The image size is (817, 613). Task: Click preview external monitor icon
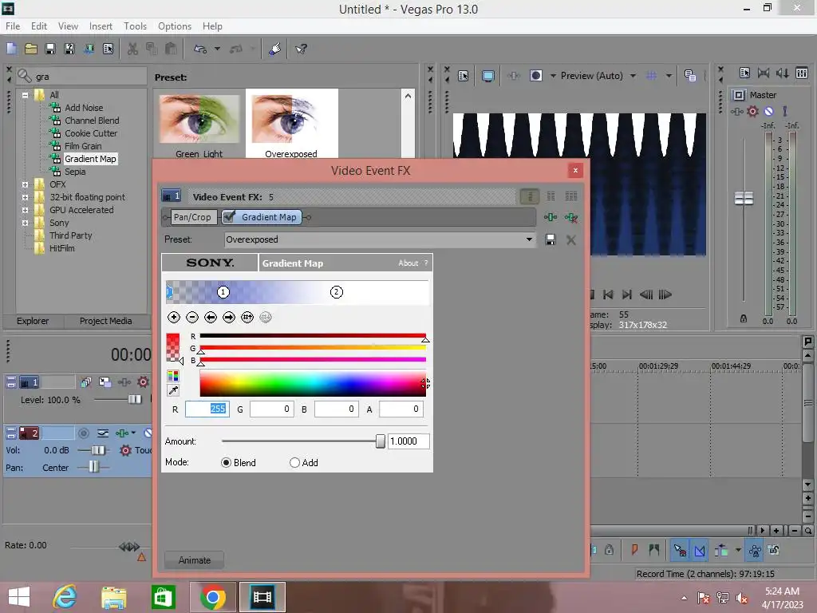tap(487, 76)
